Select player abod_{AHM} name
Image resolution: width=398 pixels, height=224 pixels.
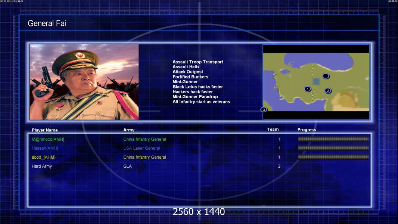tap(44, 157)
